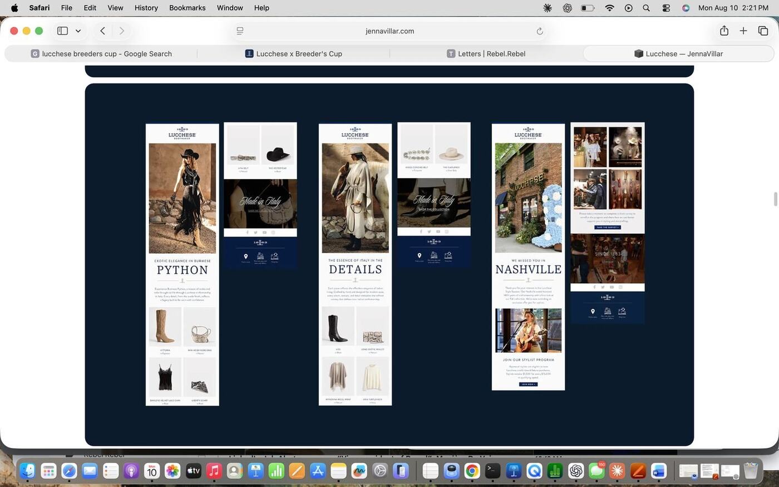Viewport: 779px width, 487px height.
Task: Click the Now Playing icon in menu bar
Action: [x=628, y=8]
